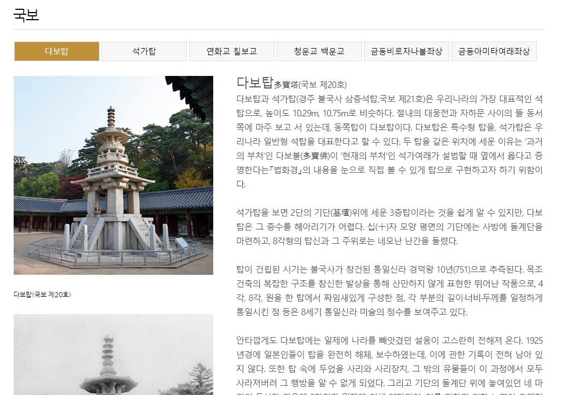This screenshot has height=395, width=562.
Task: Open the 청운교 백운교 tab
Action: tap(319, 51)
